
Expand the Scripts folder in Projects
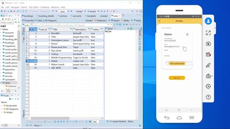[2, 112]
